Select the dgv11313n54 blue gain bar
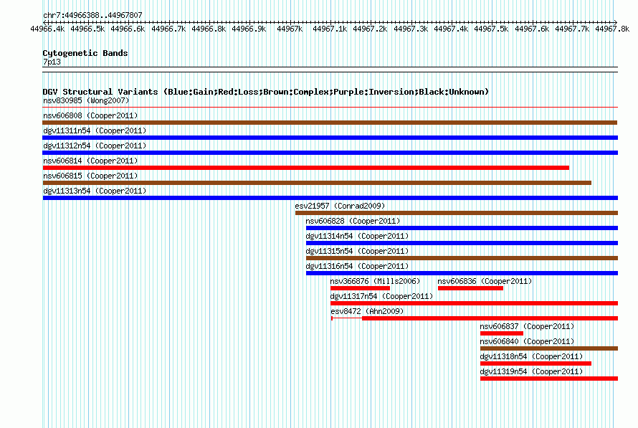The height and width of the screenshot is (428, 638). [330, 198]
